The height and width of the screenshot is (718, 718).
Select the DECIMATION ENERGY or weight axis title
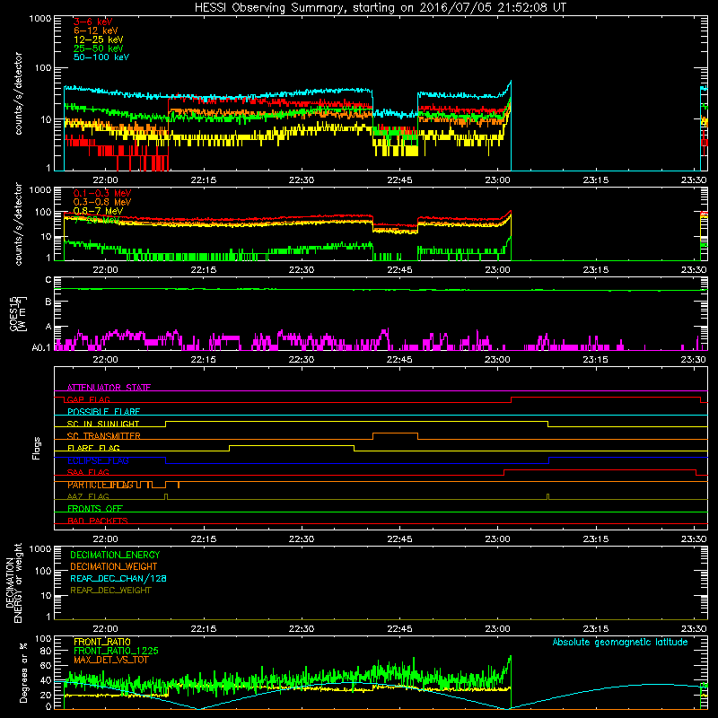click(x=13, y=582)
